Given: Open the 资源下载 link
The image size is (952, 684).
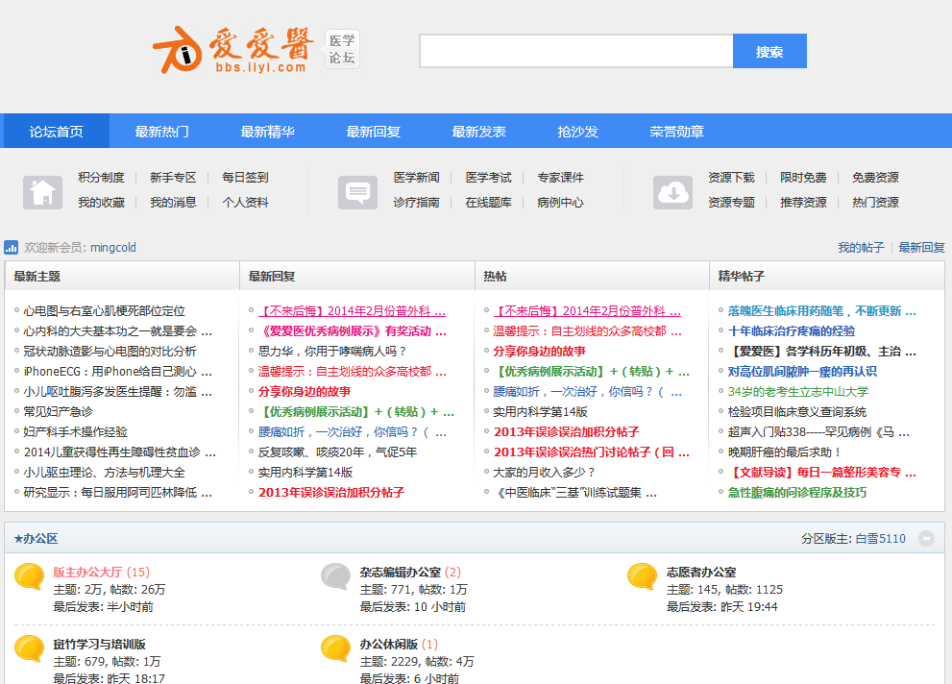Looking at the screenshot, I should [x=732, y=177].
